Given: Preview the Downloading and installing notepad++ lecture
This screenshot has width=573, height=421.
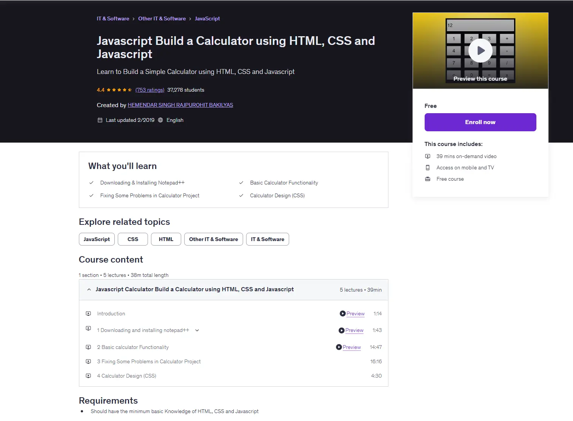Looking at the screenshot, I should (354, 330).
